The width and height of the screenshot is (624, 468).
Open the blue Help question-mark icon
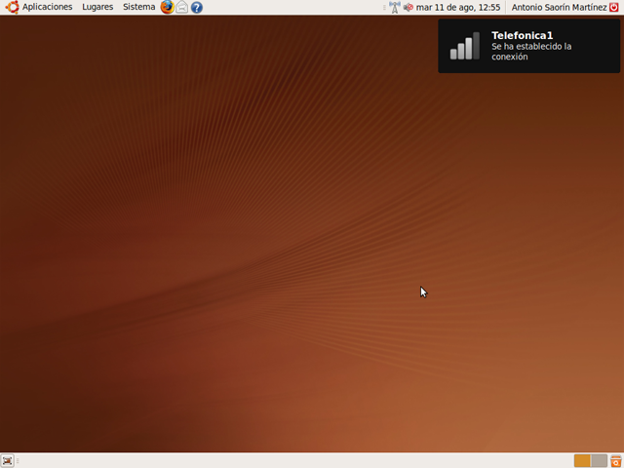197,7
